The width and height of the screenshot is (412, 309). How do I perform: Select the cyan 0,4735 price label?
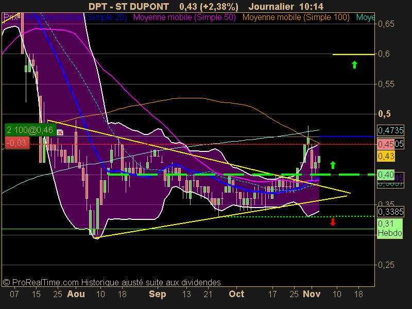click(x=390, y=130)
